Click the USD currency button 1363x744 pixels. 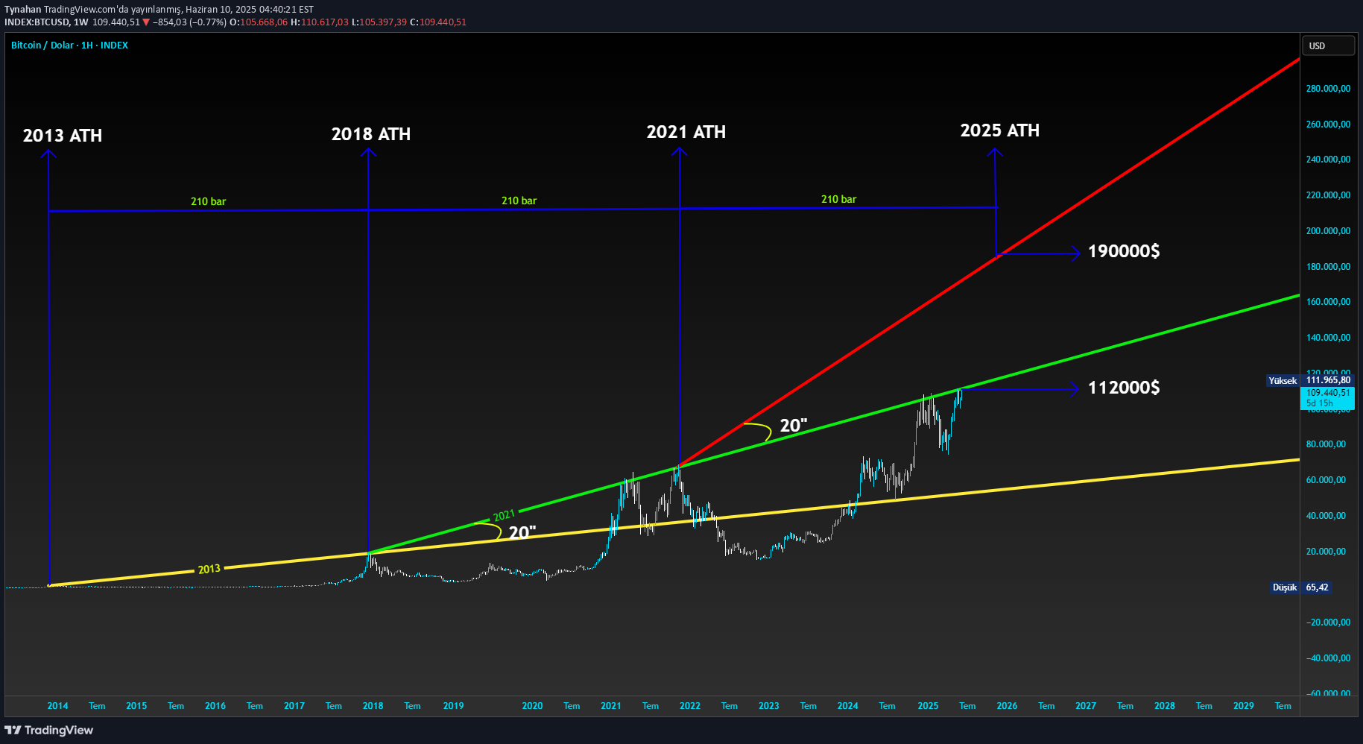click(1328, 45)
